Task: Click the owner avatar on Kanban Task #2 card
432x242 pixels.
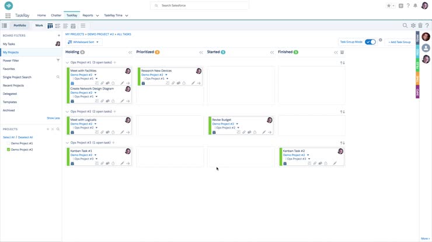Action: (x=340, y=151)
